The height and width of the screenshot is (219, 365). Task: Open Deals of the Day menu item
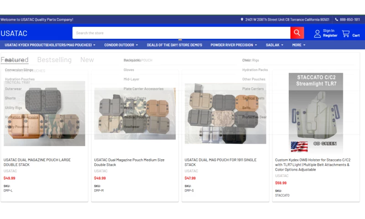click(x=174, y=45)
